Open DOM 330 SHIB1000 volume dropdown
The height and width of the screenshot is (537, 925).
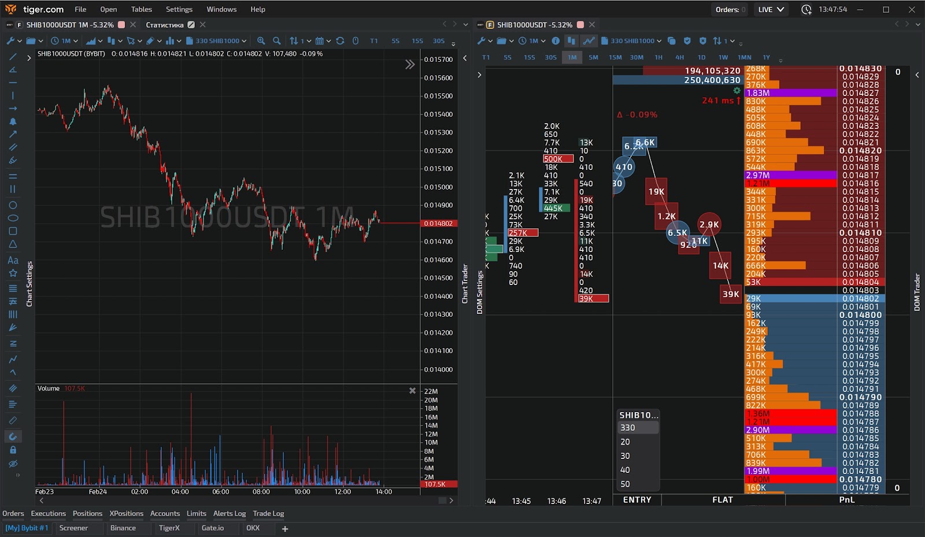point(631,41)
